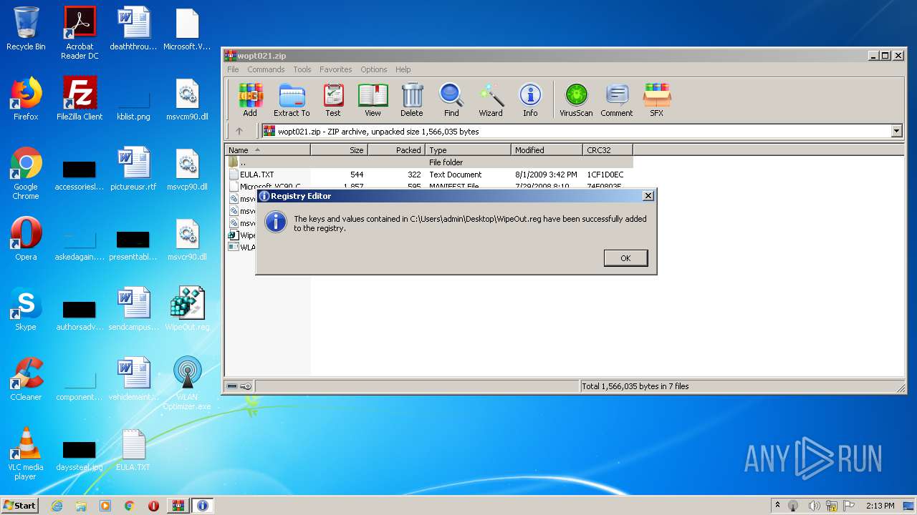Select Firefox desktop shortcut
This screenshot has width=917, height=515.
[26, 99]
